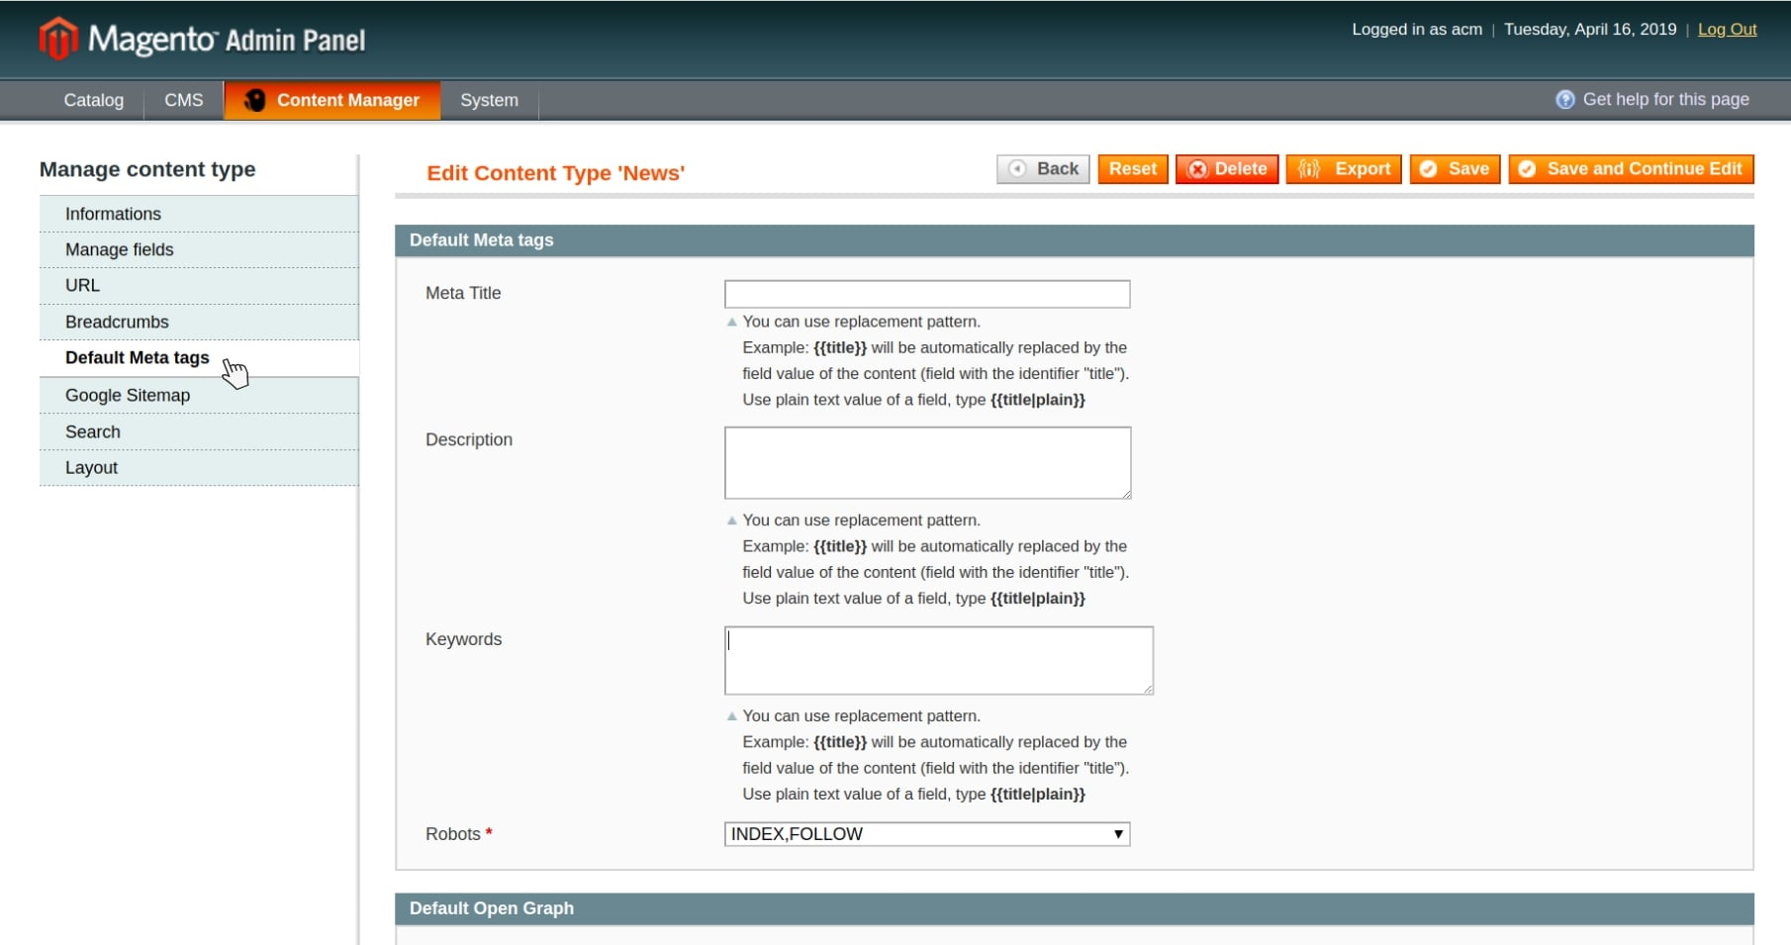The width and height of the screenshot is (1791, 945).
Task: Click the Save button
Action: 1455,169
